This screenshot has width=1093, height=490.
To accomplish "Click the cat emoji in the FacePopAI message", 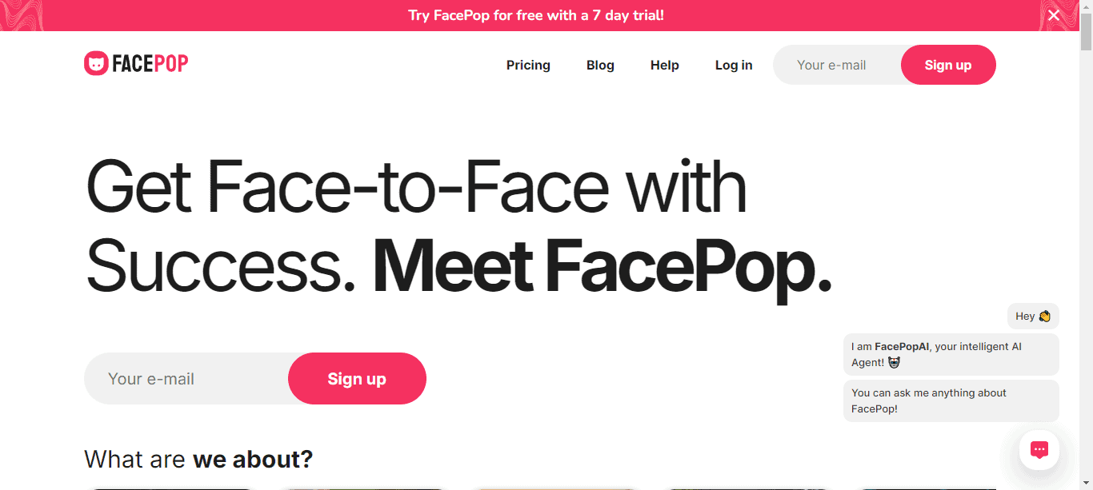I will [894, 362].
